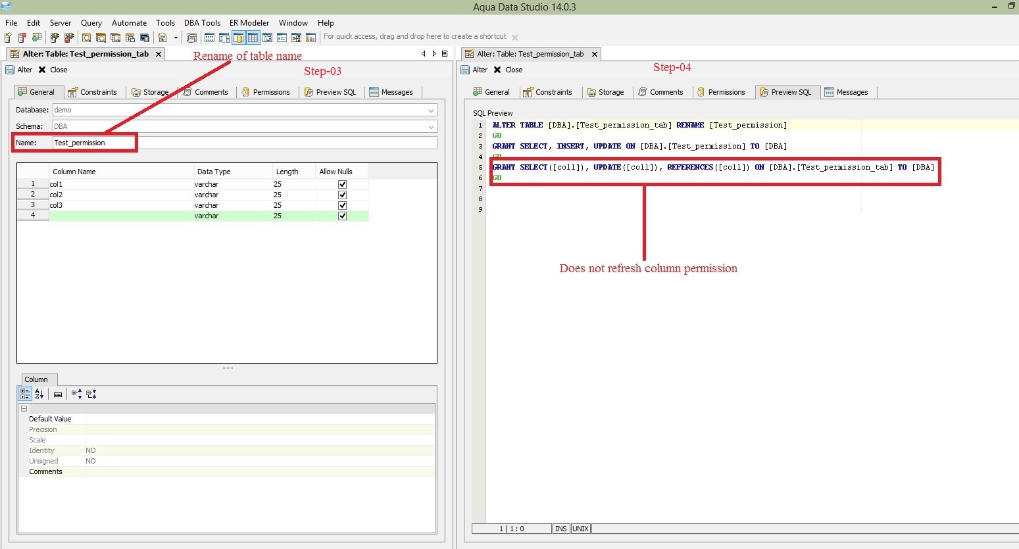Select the col2 column name cell

[121, 195]
